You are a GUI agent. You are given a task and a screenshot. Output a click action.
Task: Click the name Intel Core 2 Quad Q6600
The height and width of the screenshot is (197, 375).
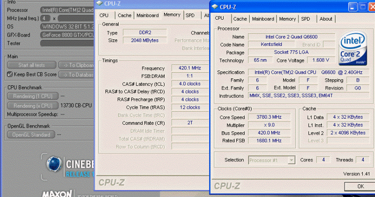pyautogui.click(x=291, y=37)
